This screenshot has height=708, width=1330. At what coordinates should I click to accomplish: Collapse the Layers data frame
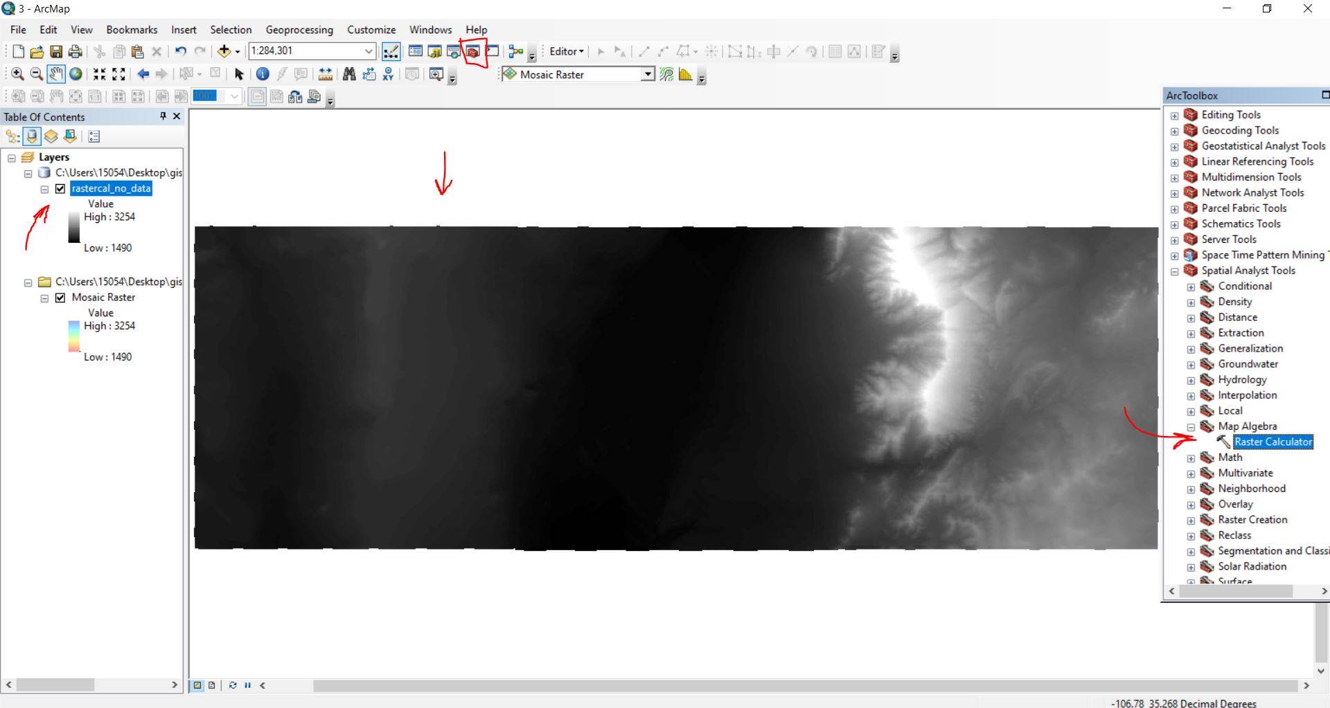pyautogui.click(x=12, y=158)
